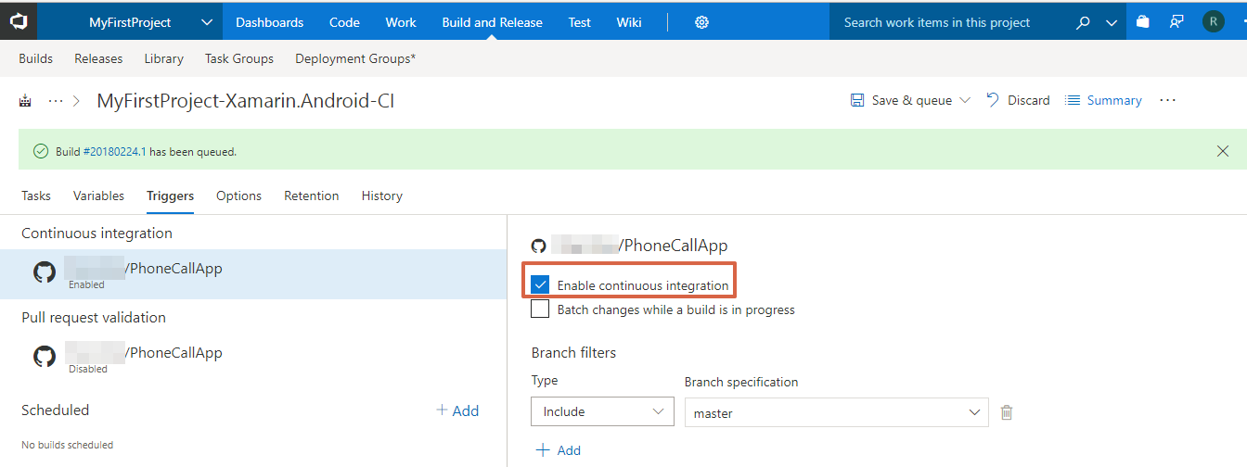Go to the Code hub
Screen dimensions: 1247x467
344,22
